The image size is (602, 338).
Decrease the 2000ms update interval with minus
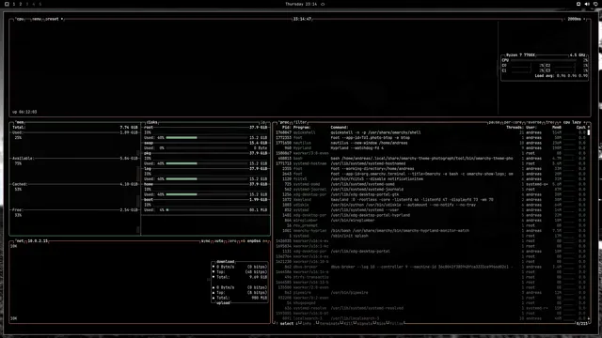[564, 19]
